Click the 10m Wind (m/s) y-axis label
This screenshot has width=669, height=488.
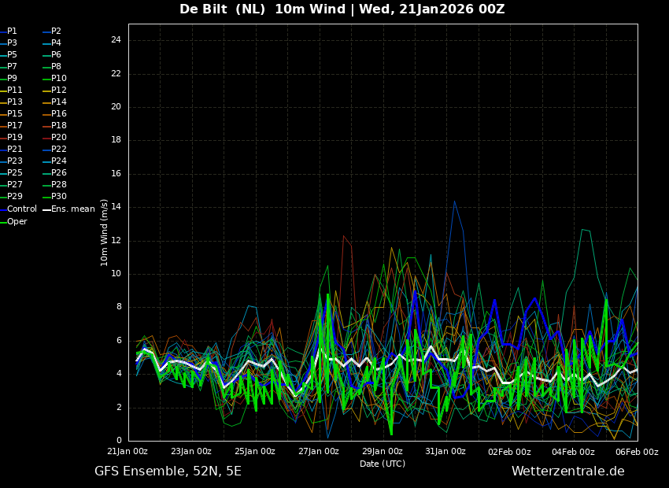(x=104, y=232)
